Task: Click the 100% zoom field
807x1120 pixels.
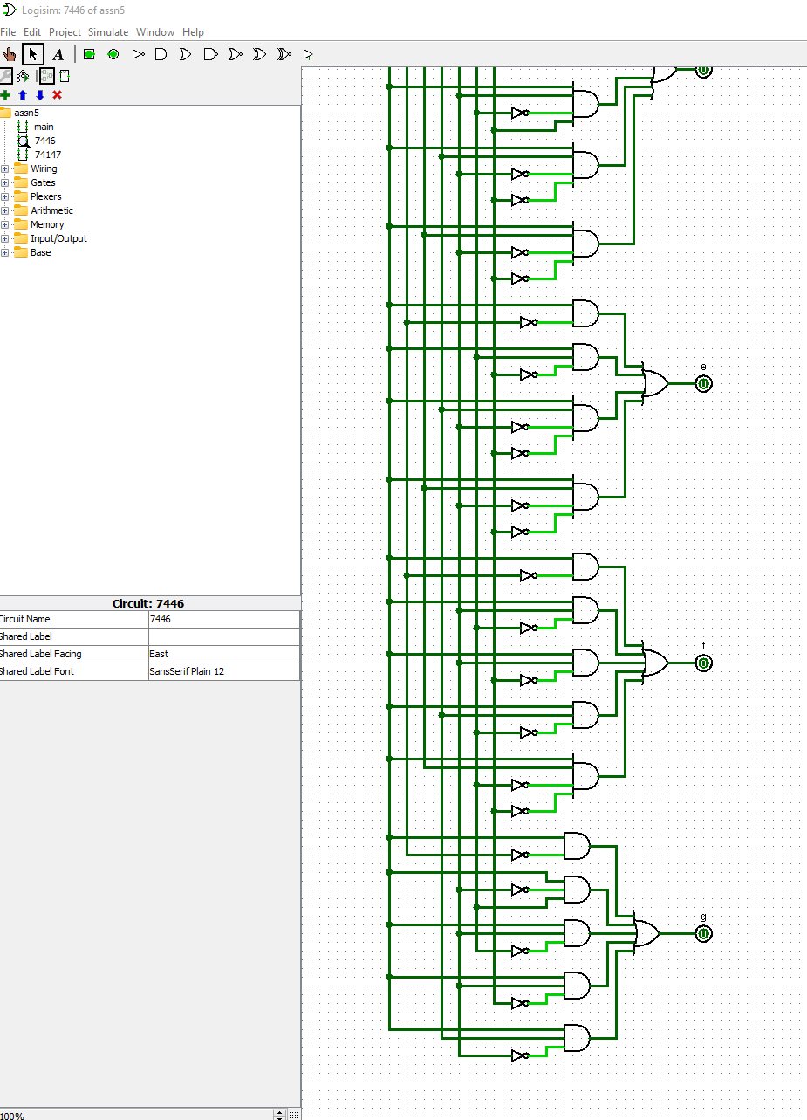Action: pyautogui.click(x=136, y=1115)
